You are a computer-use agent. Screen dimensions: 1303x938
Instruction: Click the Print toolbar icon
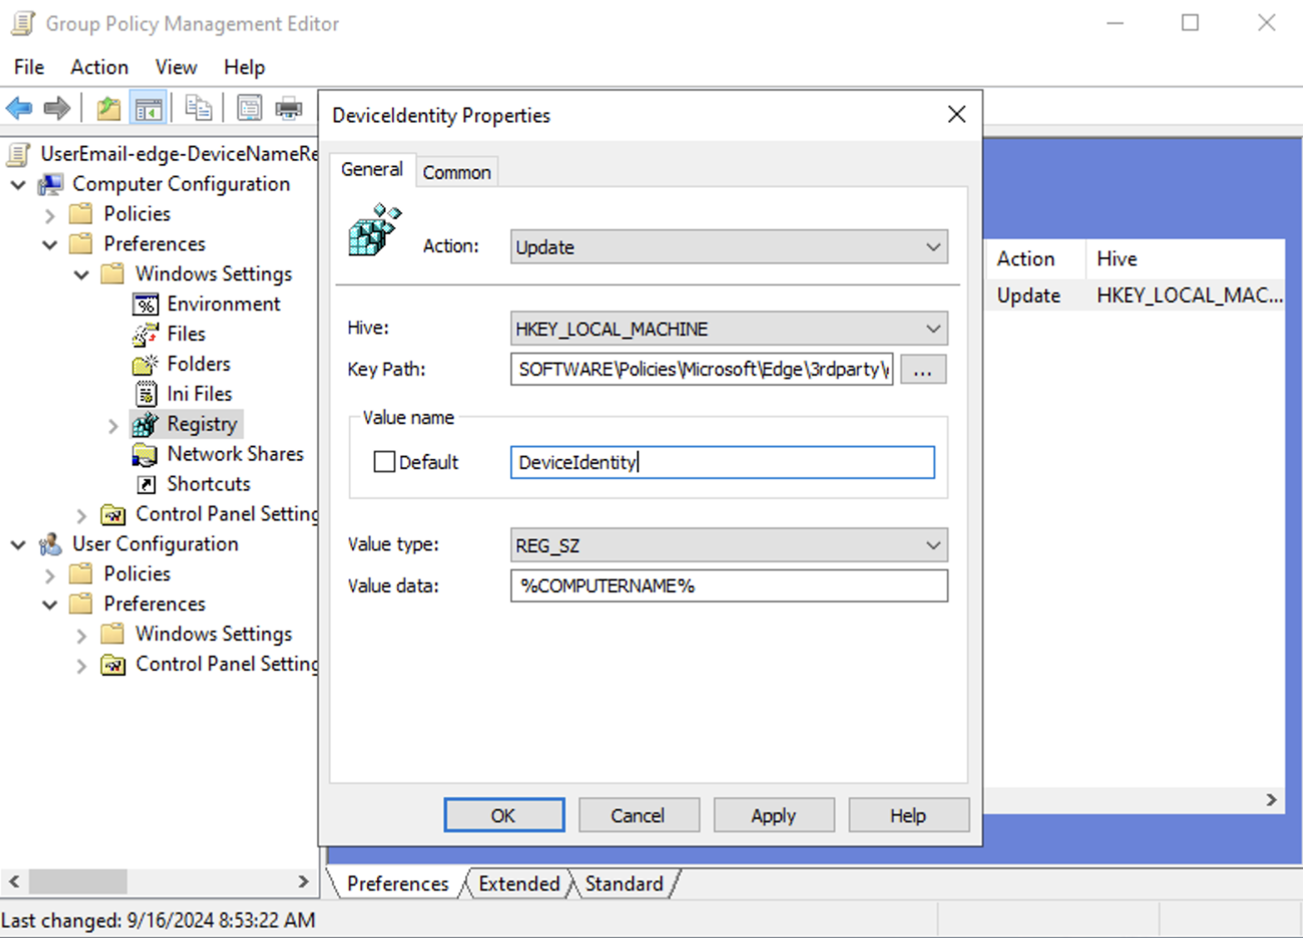[x=289, y=108]
